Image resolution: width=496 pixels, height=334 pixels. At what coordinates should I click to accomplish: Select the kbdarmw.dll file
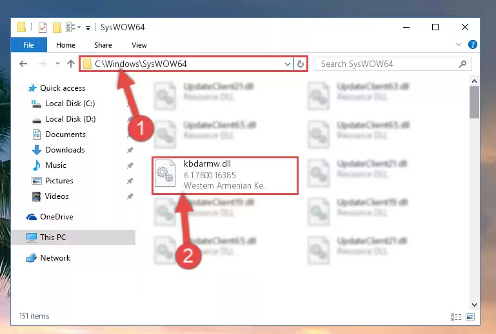tap(225, 175)
